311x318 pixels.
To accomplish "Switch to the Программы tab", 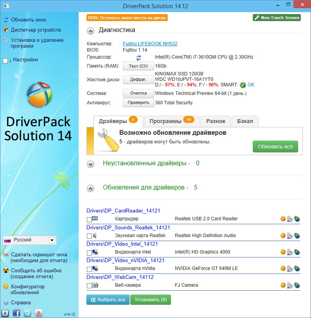I will (x=172, y=121).
